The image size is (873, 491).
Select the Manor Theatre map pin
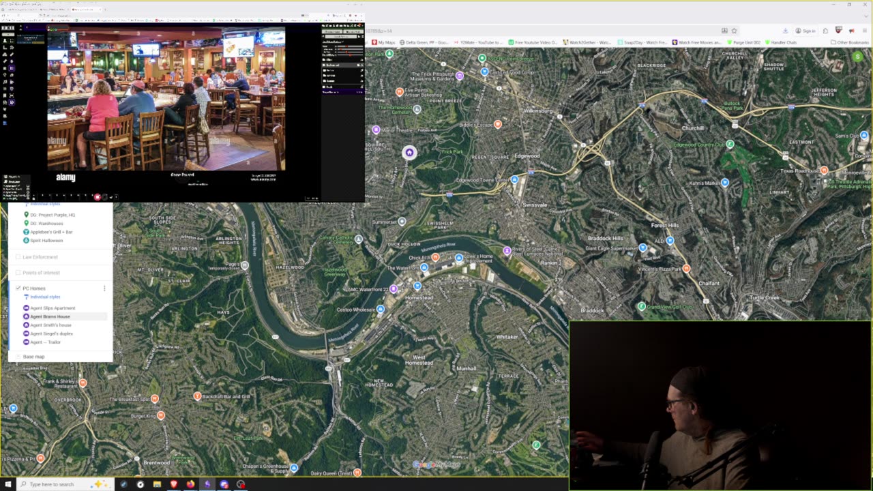point(376,130)
